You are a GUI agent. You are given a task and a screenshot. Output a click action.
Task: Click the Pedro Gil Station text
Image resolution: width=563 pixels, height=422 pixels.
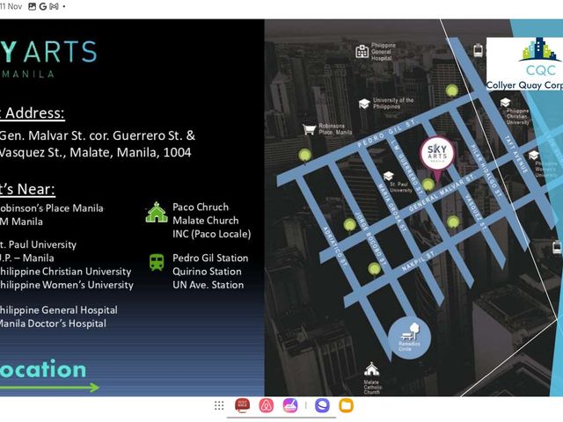coord(210,258)
